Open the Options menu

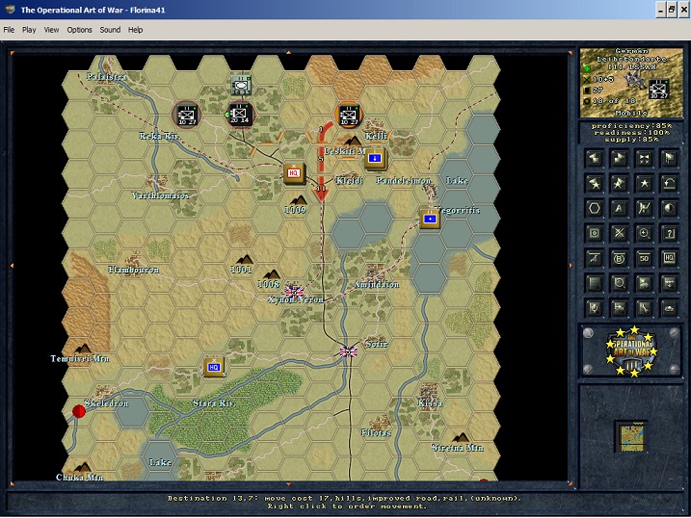79,30
